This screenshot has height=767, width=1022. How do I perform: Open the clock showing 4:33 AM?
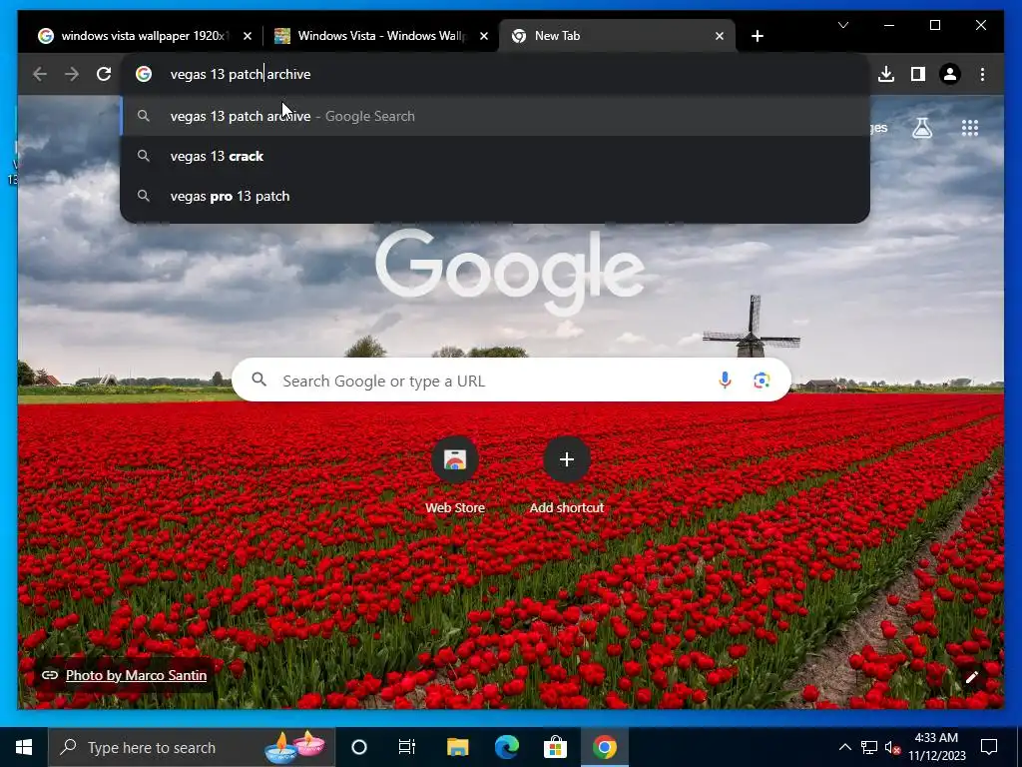pos(936,747)
